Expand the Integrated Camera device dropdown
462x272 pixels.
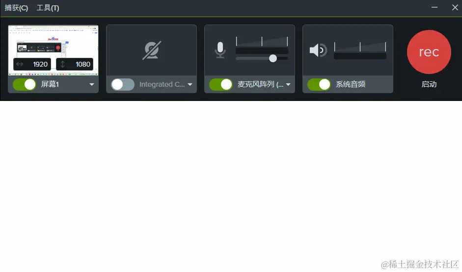point(190,84)
